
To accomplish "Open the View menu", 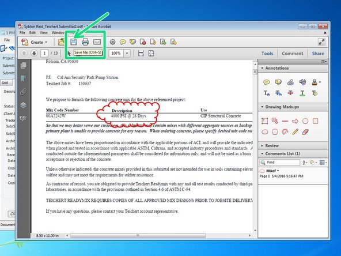I will pyautogui.click(x=44, y=33).
